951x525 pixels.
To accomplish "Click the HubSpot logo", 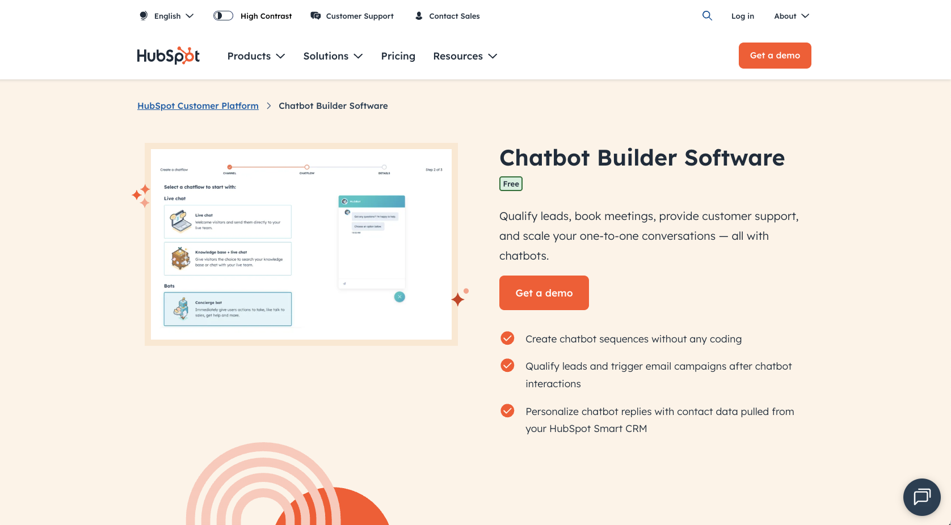I will tap(167, 56).
